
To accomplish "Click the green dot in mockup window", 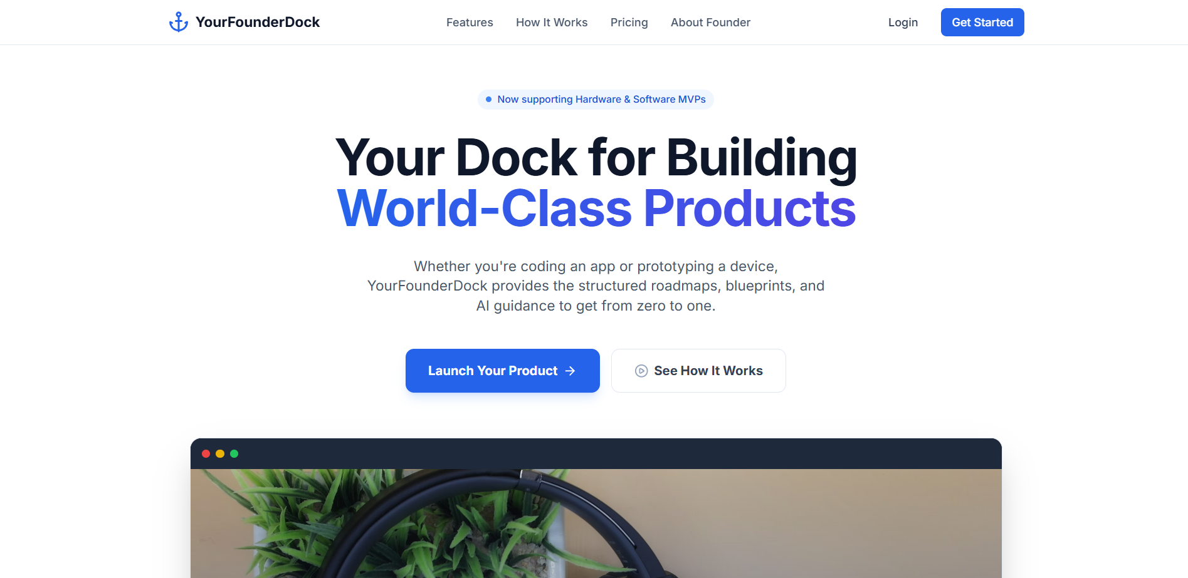I will click(234, 453).
